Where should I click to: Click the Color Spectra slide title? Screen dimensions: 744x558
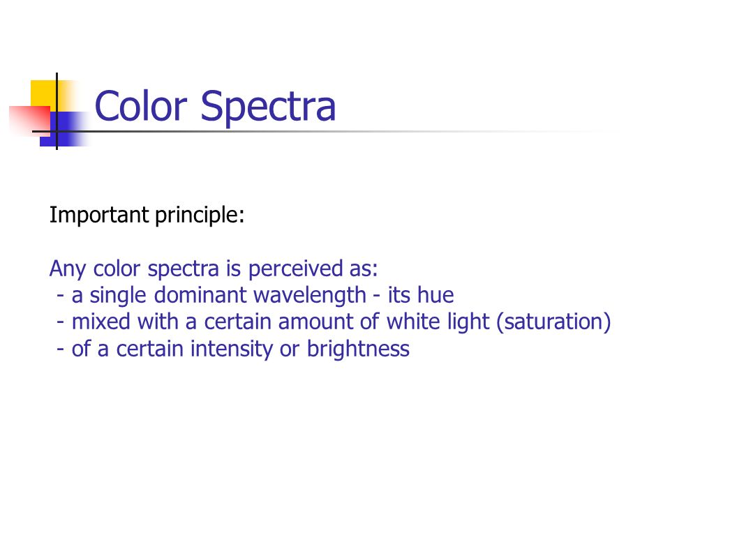point(215,107)
